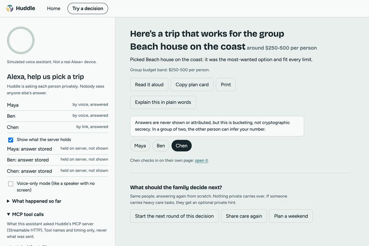Open the Try a decision nav item

click(87, 8)
